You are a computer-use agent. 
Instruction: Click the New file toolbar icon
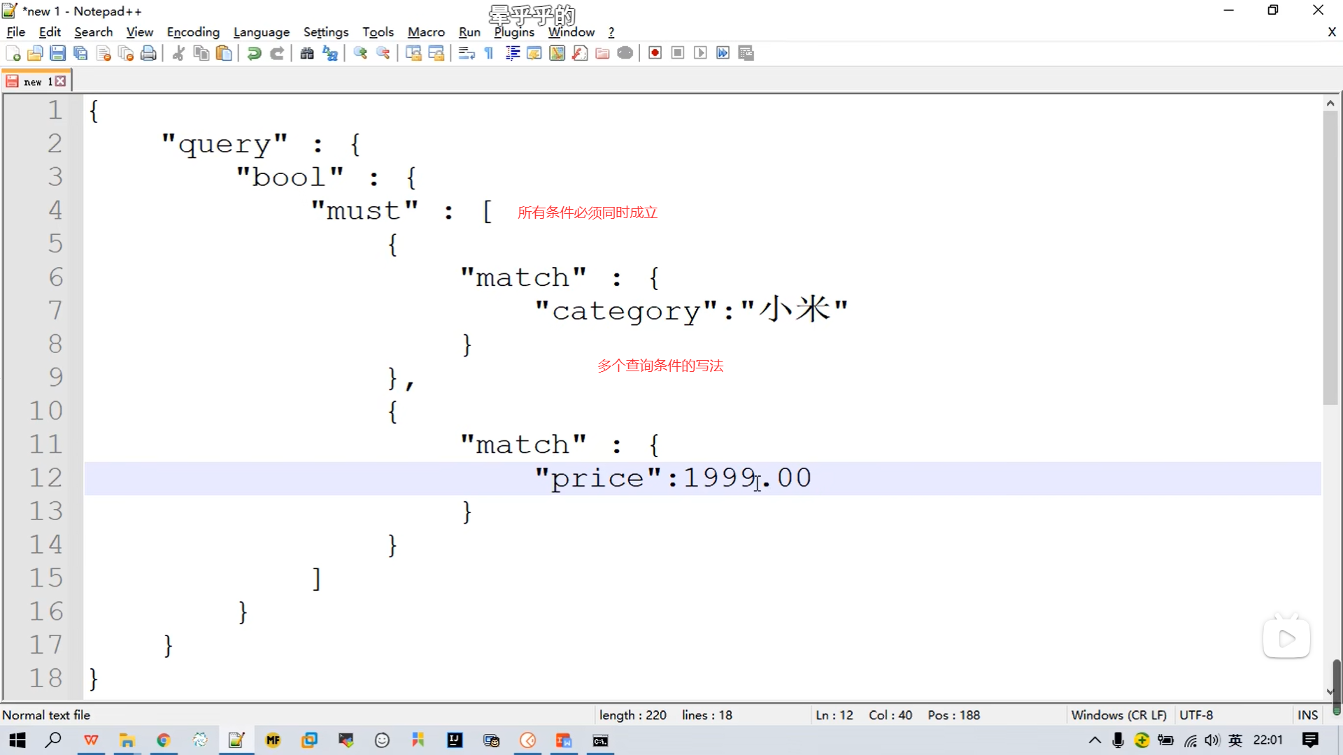[x=13, y=53]
